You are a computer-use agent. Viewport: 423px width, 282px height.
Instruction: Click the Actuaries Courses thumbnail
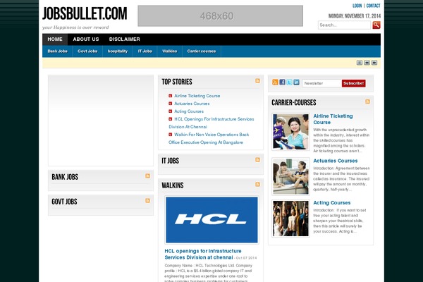(x=290, y=176)
